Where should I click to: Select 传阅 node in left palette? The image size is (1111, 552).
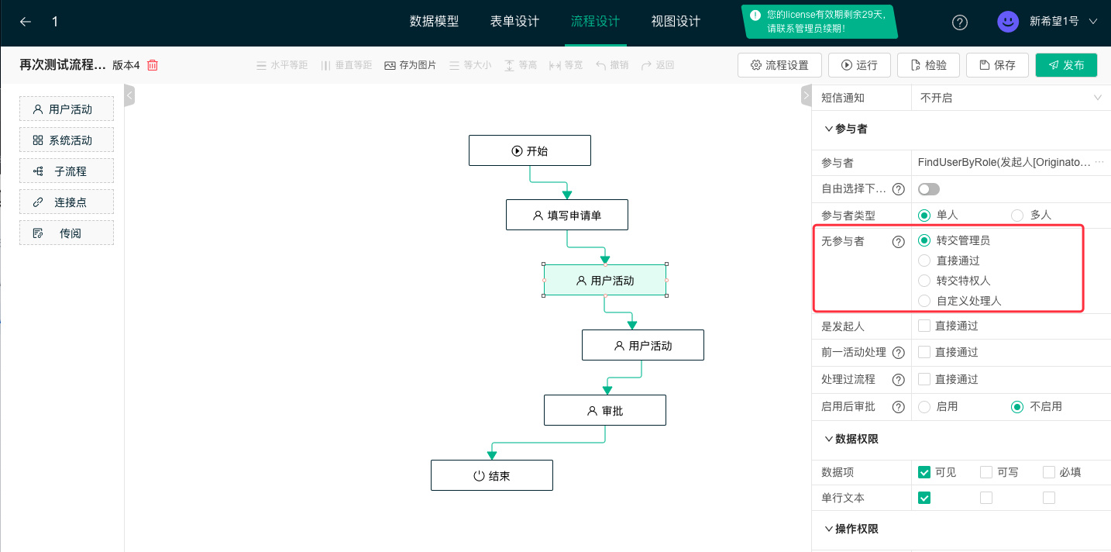[x=67, y=233]
